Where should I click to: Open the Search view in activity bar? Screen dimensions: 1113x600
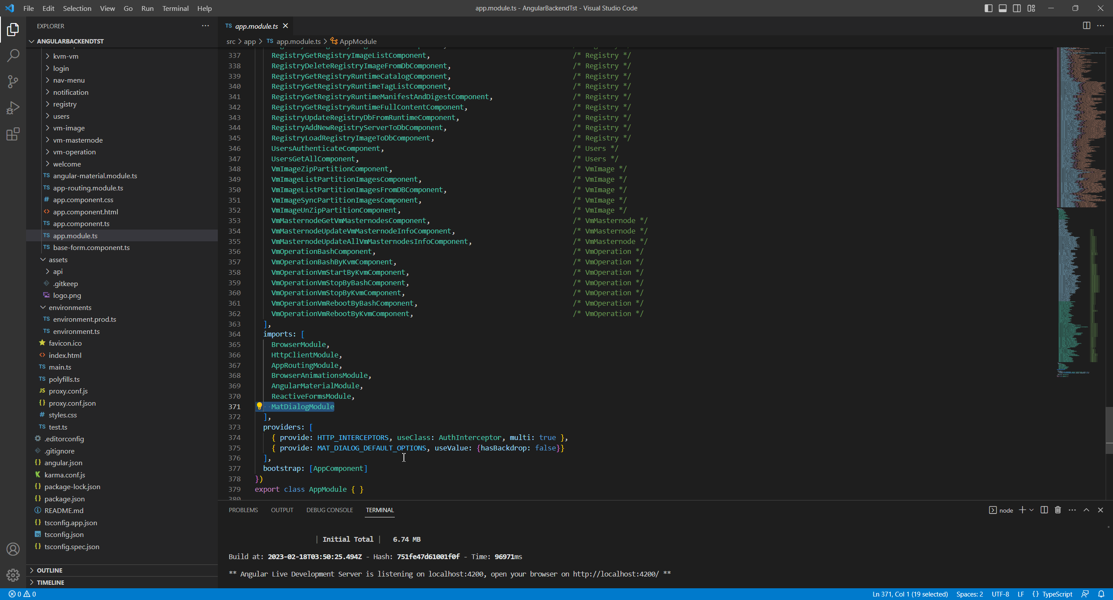(13, 56)
